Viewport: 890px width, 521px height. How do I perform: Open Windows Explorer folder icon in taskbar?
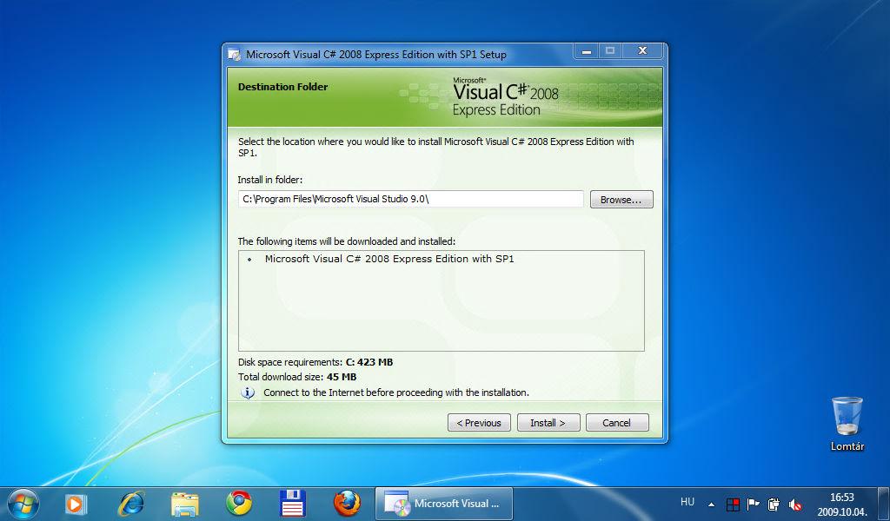(x=185, y=504)
